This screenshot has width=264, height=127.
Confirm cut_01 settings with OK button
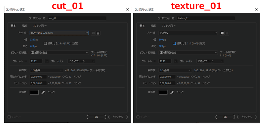pos(96,117)
